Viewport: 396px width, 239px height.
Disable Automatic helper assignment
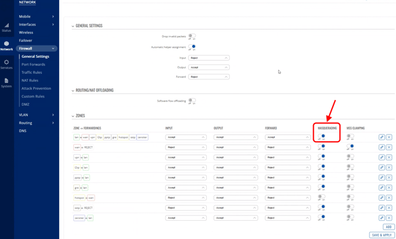[x=191, y=47]
